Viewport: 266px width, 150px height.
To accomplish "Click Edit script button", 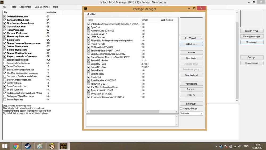I will point(191,89).
